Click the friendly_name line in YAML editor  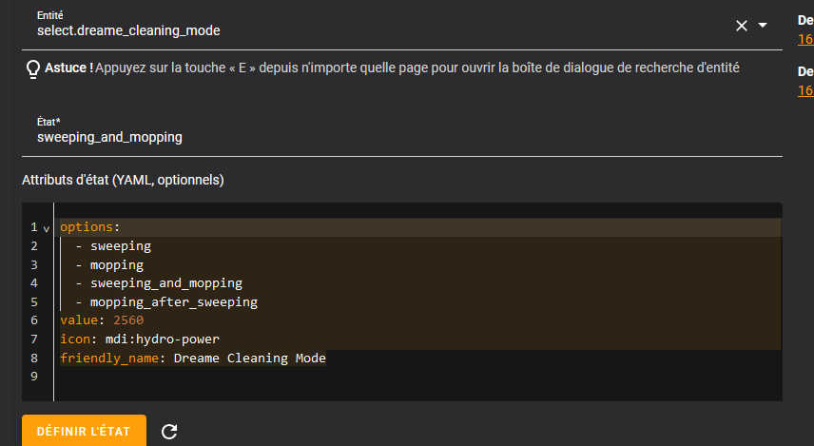tap(192, 359)
